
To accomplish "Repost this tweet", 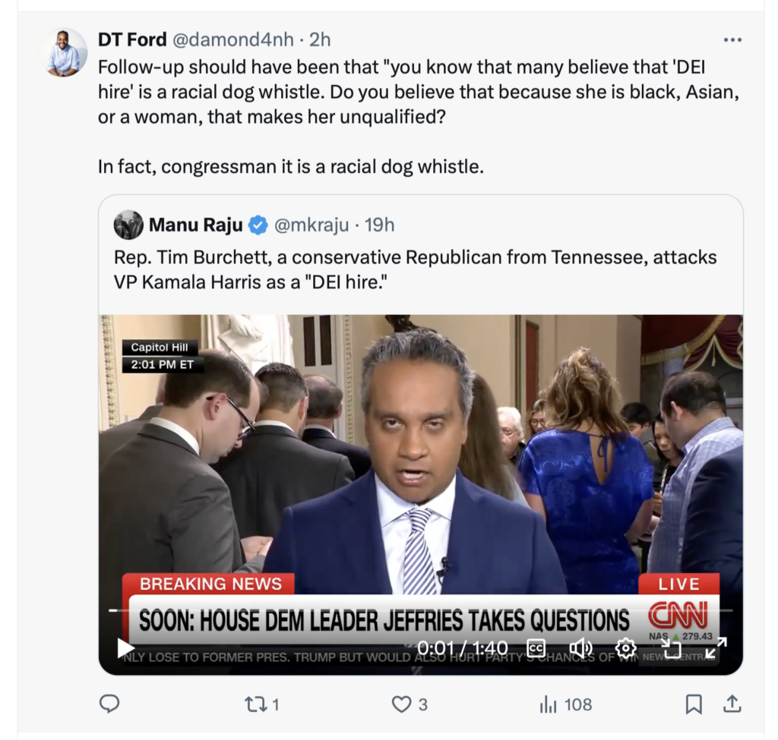I will point(261,704).
